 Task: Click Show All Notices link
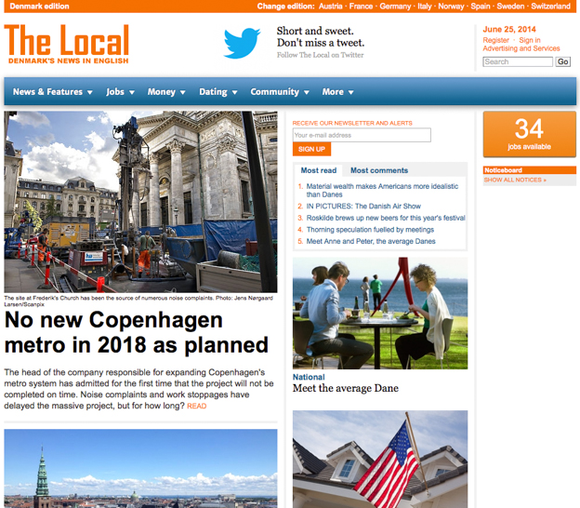(515, 180)
